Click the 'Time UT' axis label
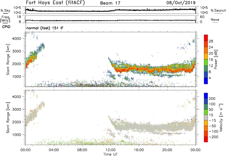Image resolution: width=226 pixels, height=156 pixels. tap(110, 154)
